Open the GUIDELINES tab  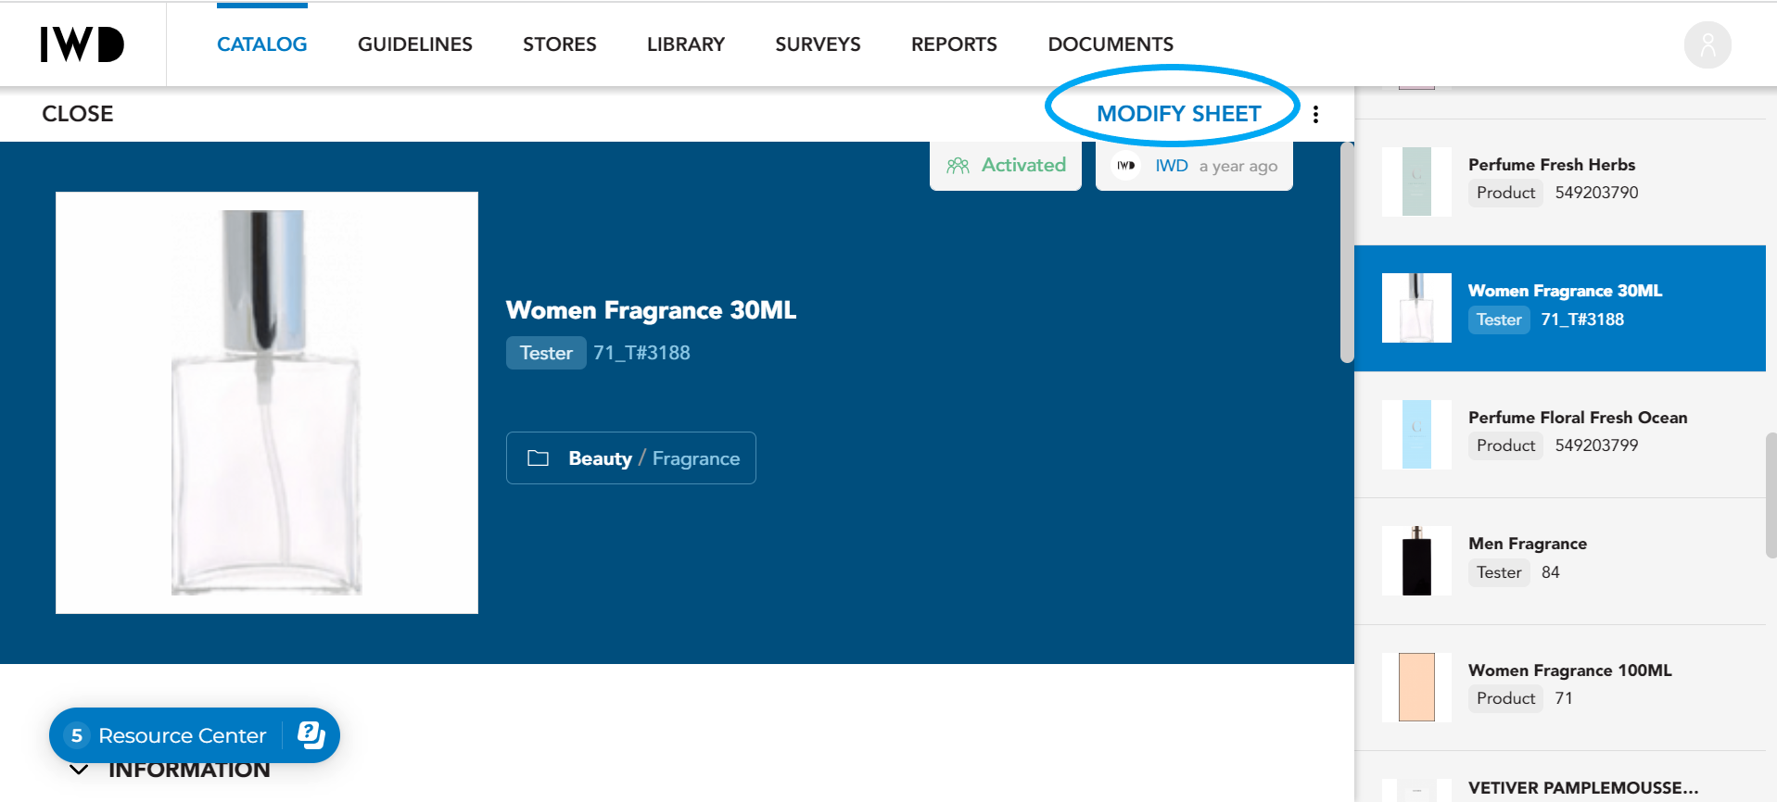pyautogui.click(x=415, y=44)
